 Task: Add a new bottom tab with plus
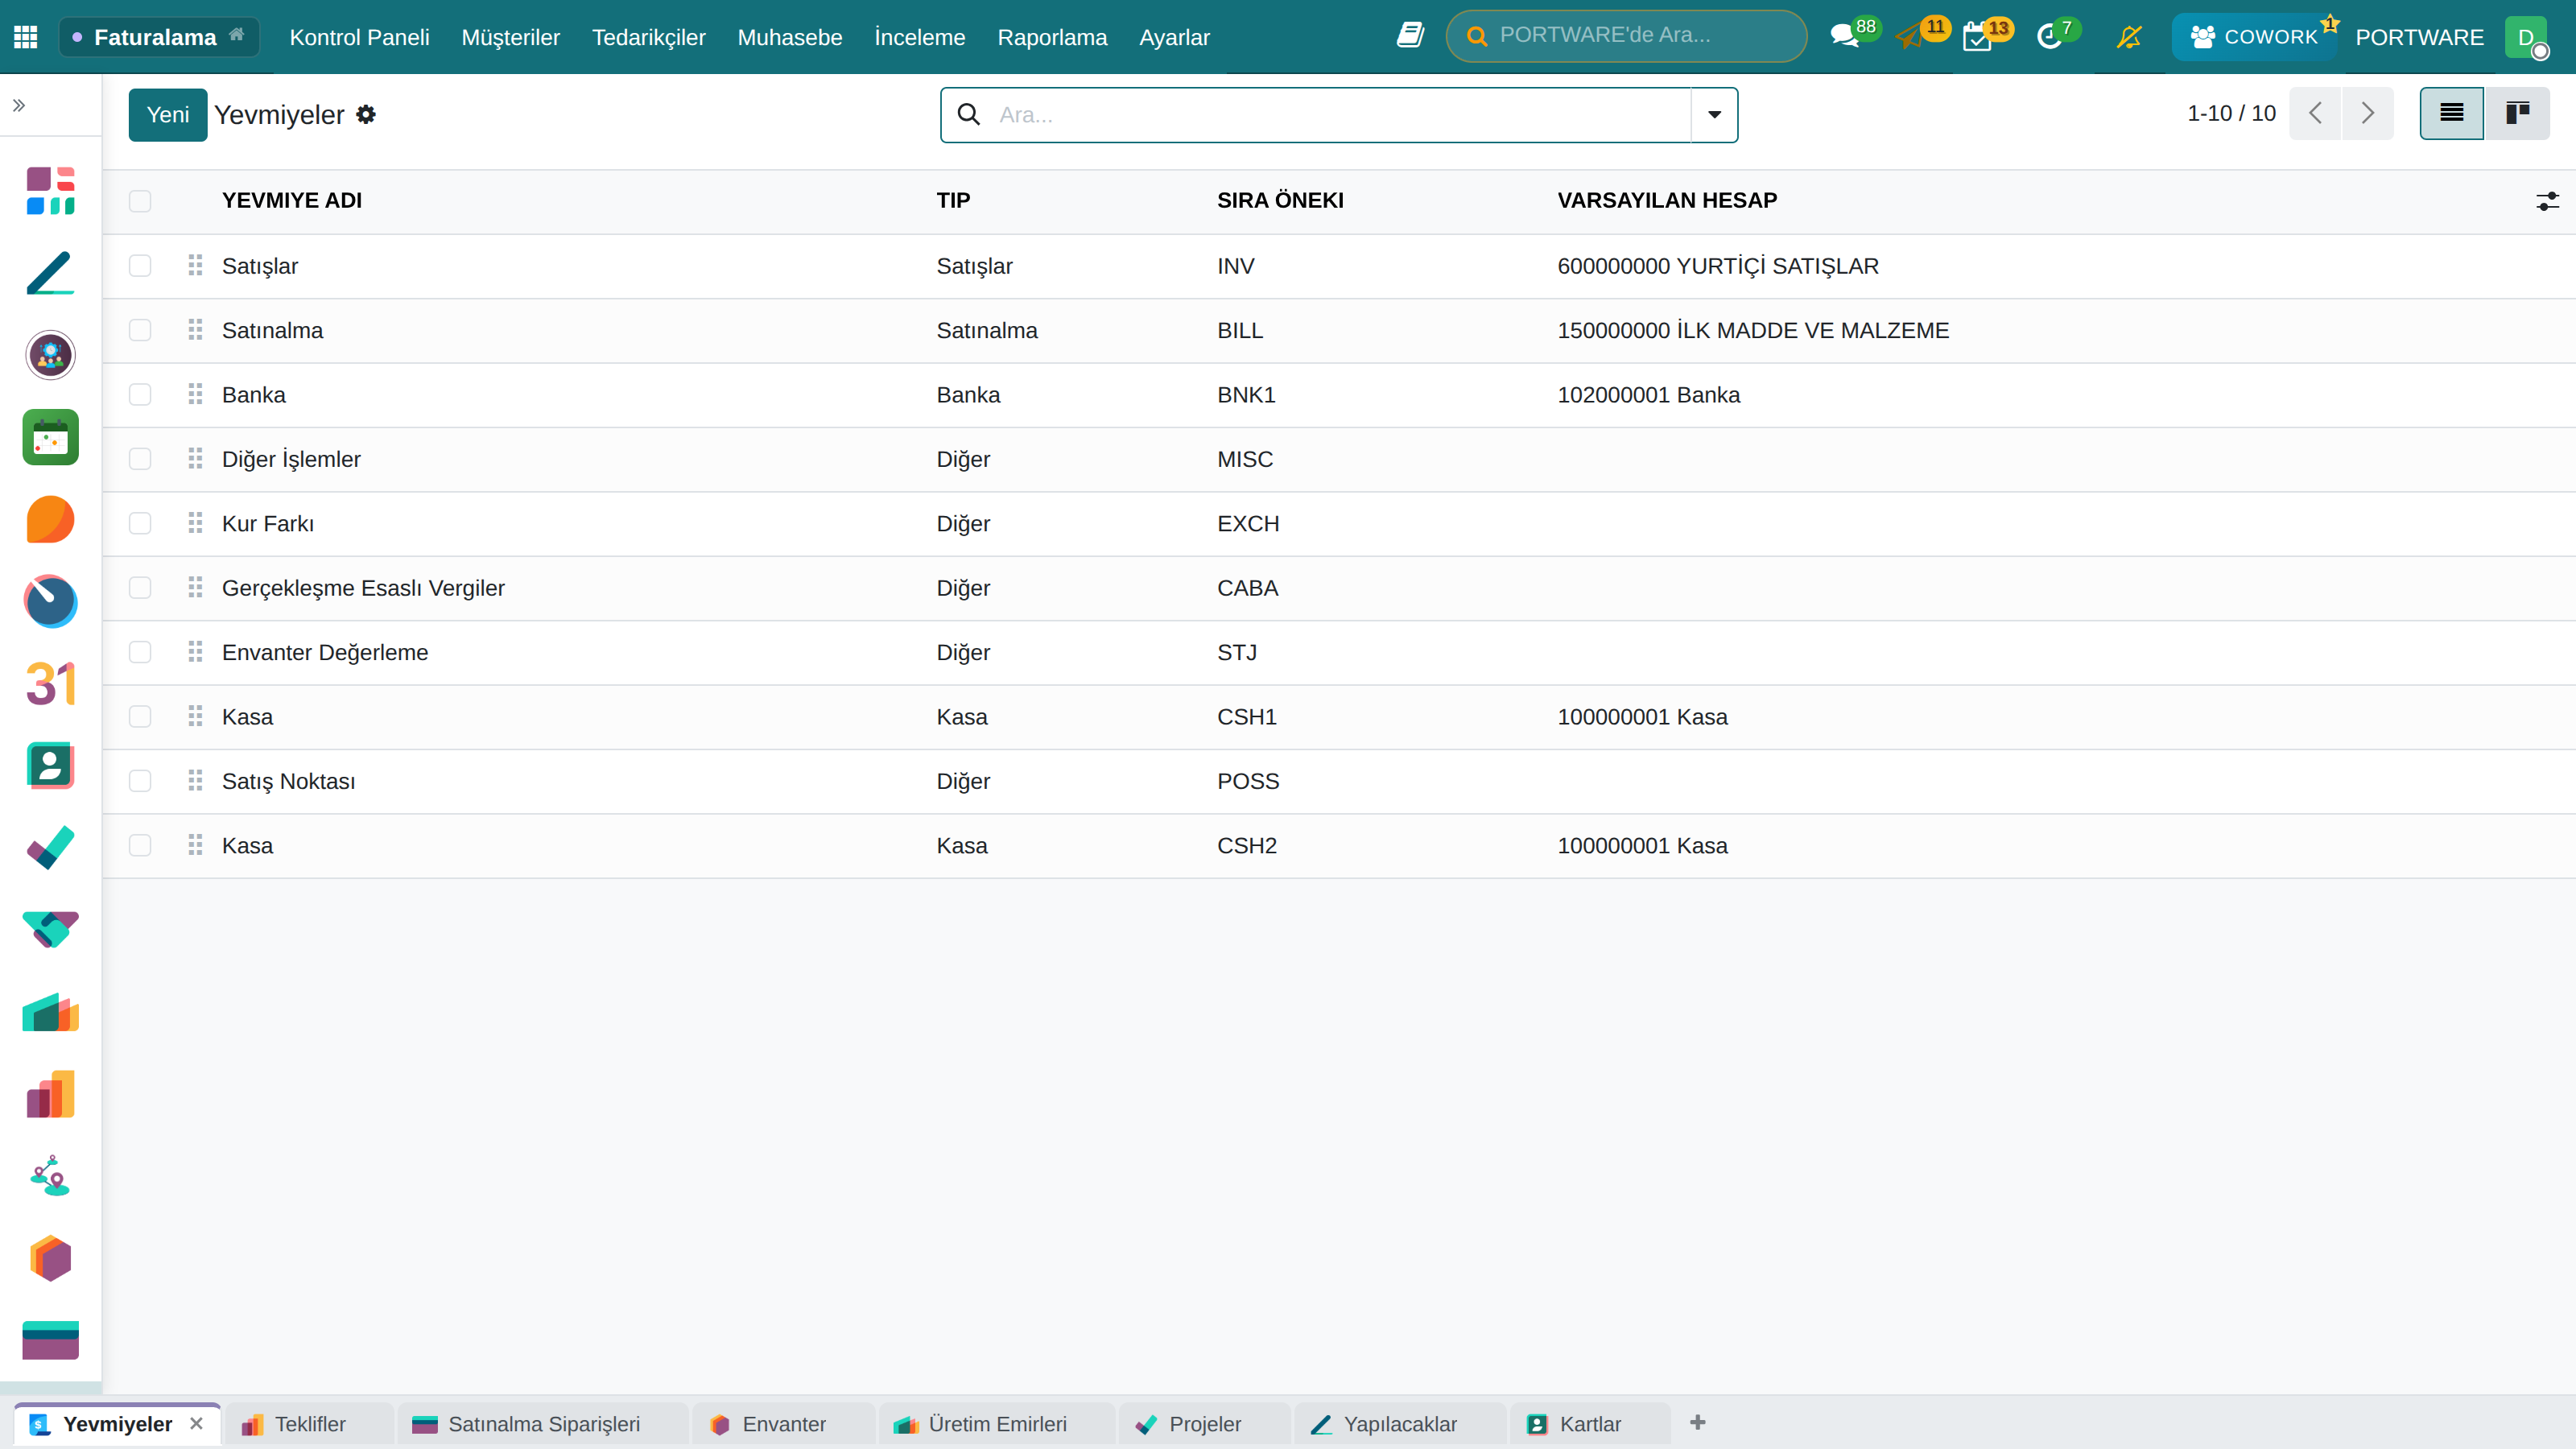coord(1697,1422)
